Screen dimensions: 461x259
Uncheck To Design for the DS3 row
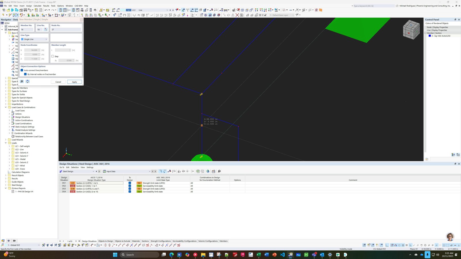130,189
